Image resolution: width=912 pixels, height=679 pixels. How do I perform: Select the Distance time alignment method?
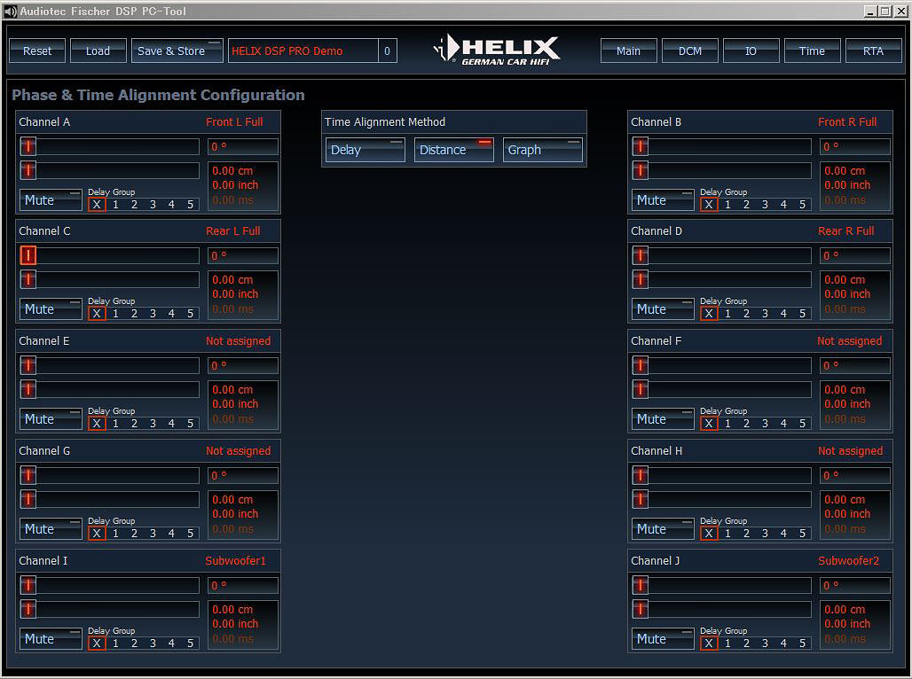pyautogui.click(x=453, y=150)
